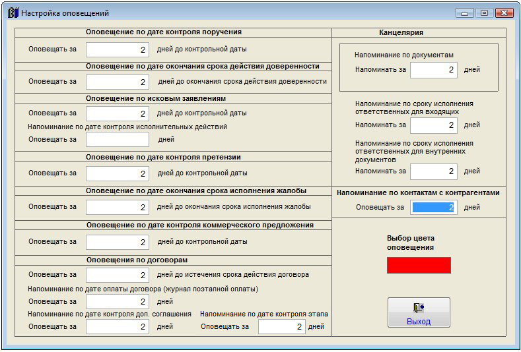
Task: Focus days field for контроля этапа
Action: coord(282,327)
